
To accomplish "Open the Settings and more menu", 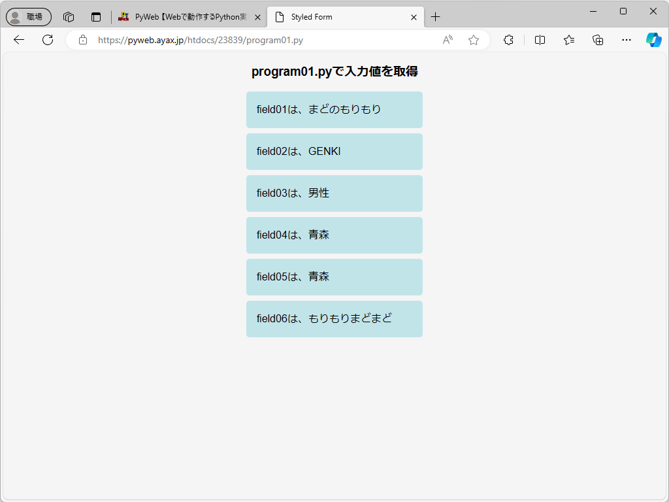I will (x=626, y=40).
